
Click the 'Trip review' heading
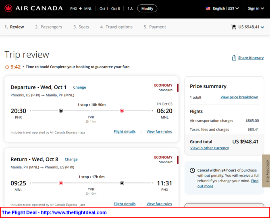27,54
